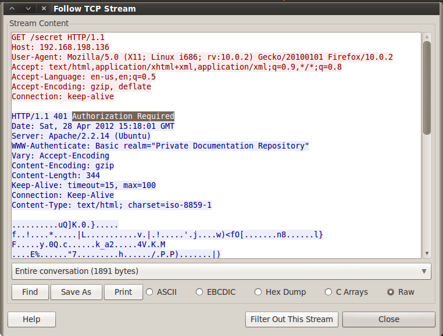Click the highlighted Authorization Required text
The width and height of the screenshot is (443, 336).
click(123, 116)
